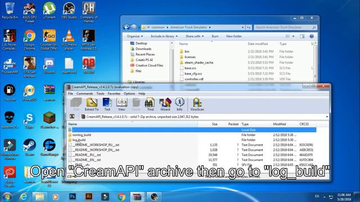Open the Wizard toolbar icon
Screen dimensions: 360x202
165,104
